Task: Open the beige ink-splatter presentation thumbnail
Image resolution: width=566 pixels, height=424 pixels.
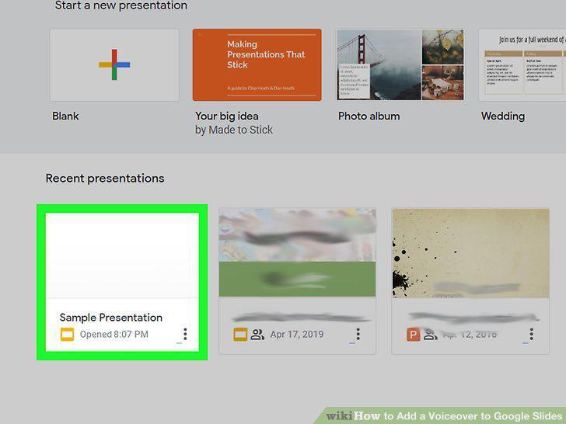Action: pos(470,253)
